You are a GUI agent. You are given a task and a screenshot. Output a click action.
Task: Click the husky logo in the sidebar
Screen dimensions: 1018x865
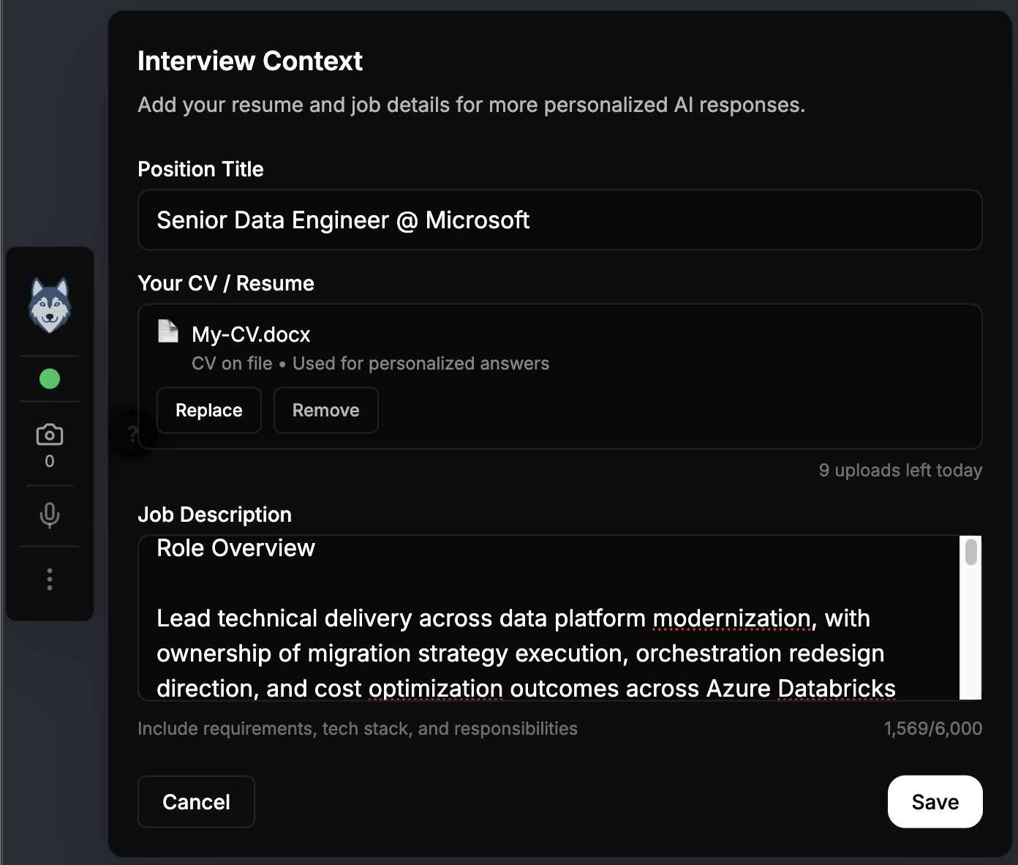[x=50, y=305]
